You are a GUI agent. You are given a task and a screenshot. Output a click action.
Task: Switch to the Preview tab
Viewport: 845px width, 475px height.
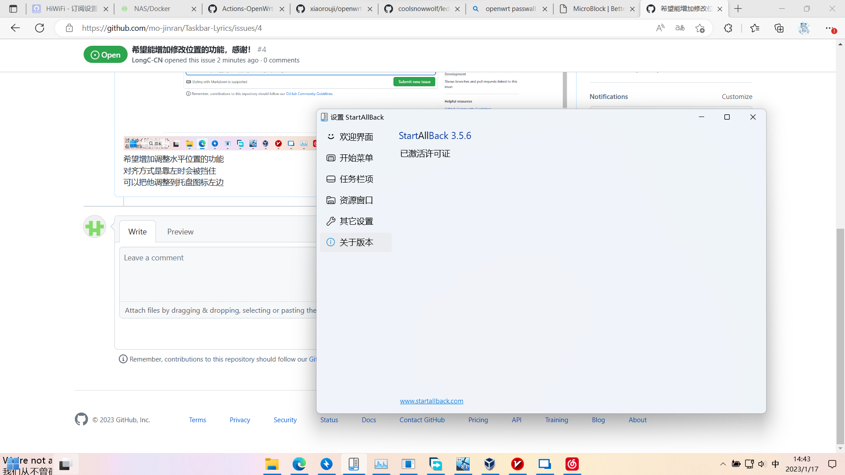coord(180,231)
